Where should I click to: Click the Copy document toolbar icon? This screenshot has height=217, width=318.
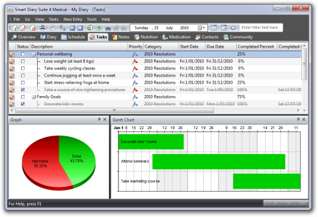(x=52, y=28)
